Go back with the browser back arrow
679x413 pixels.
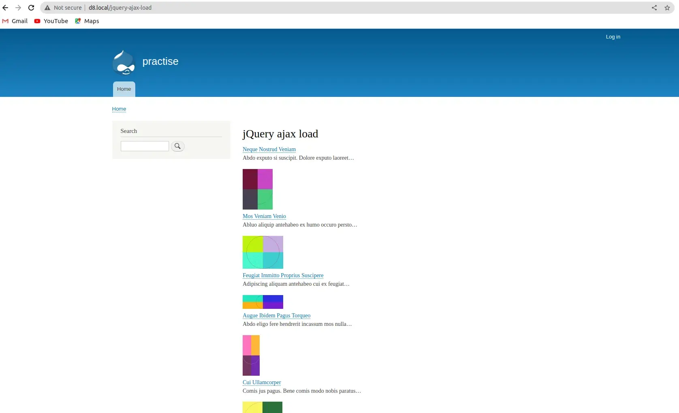click(5, 8)
